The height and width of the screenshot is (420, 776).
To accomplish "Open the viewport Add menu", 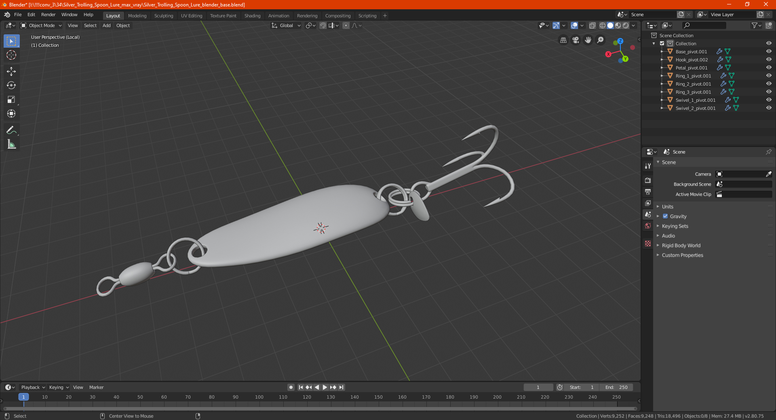I will click(x=106, y=25).
